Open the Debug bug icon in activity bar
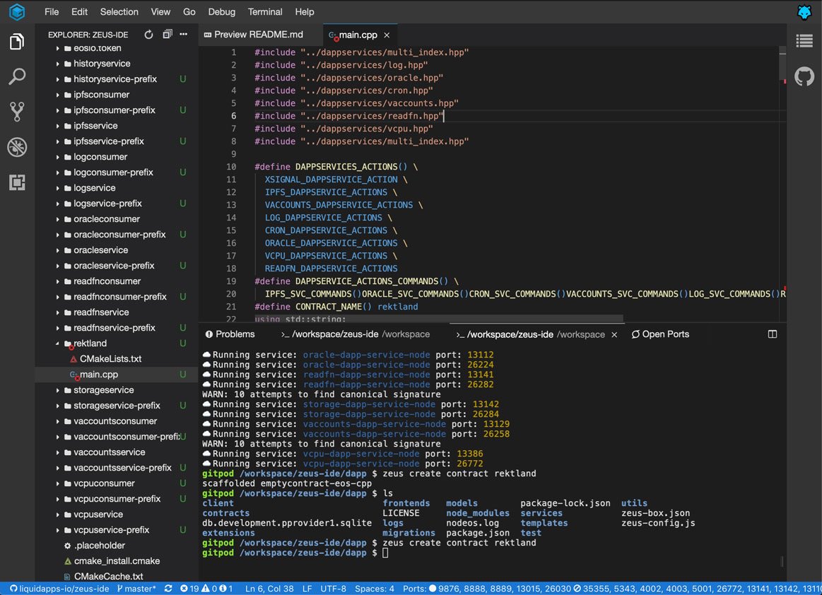The image size is (822, 595). click(x=17, y=147)
